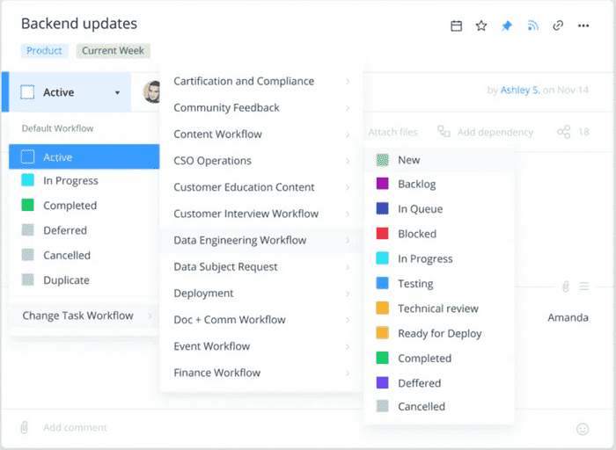616x450 pixels.
Task: Select Testing status
Action: (439, 284)
